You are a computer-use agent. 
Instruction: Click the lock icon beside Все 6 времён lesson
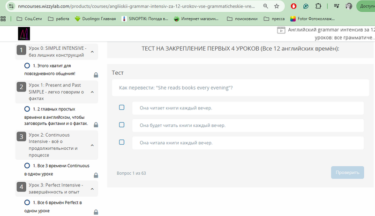pos(96,212)
